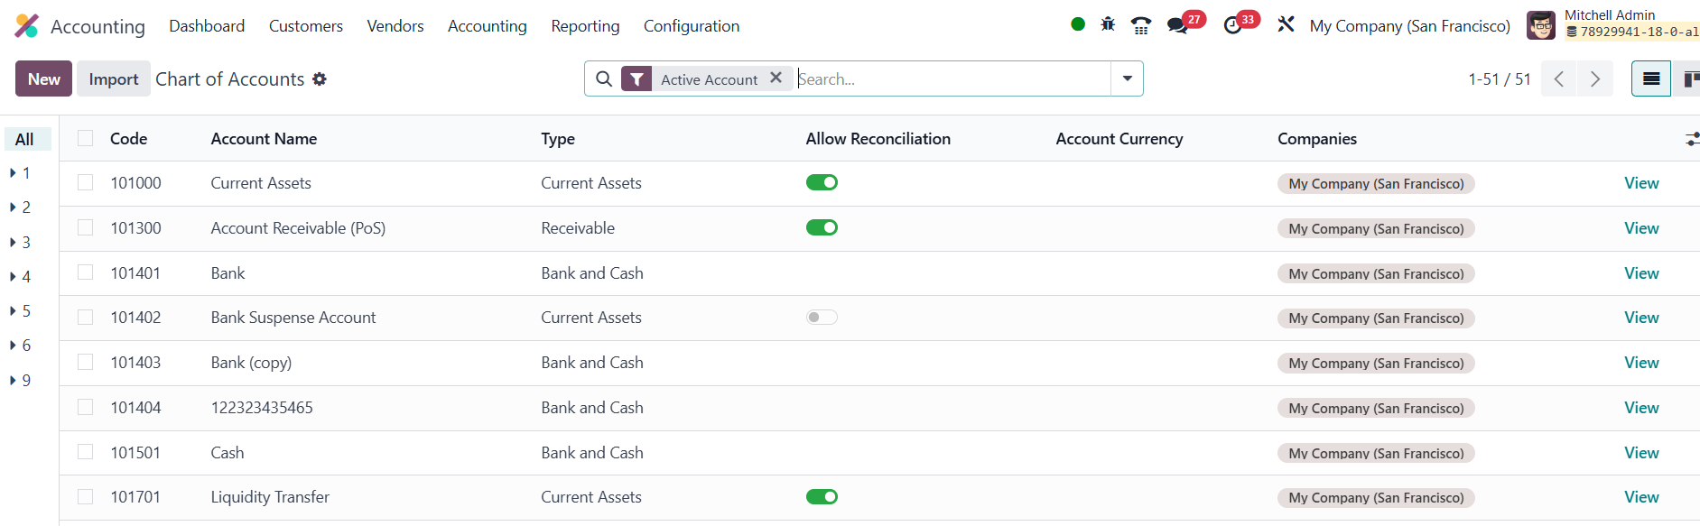
Task: Click the New button
Action: coord(43,79)
